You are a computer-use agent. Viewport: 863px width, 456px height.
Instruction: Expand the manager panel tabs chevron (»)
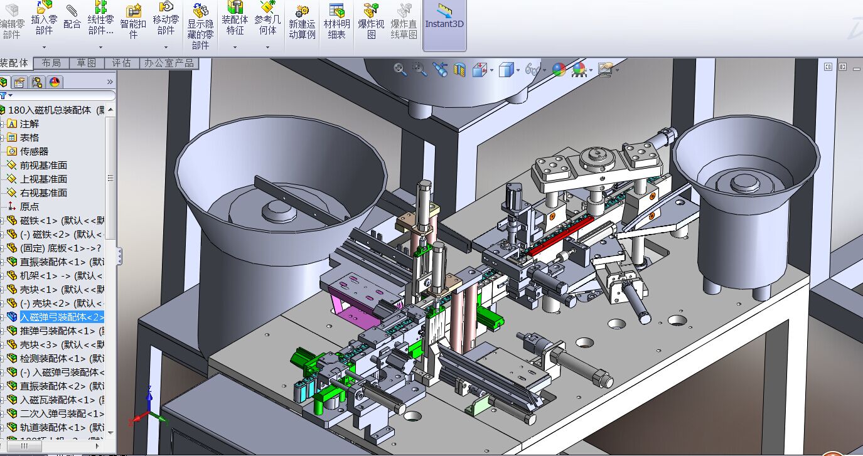[110, 82]
